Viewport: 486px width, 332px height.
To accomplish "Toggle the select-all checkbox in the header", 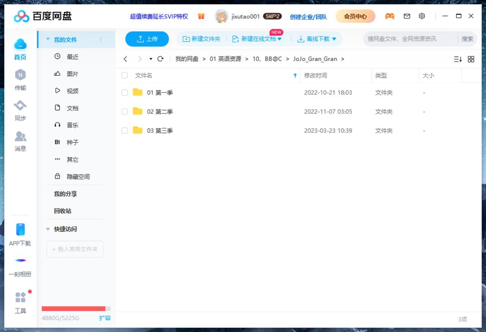I will click(x=125, y=75).
